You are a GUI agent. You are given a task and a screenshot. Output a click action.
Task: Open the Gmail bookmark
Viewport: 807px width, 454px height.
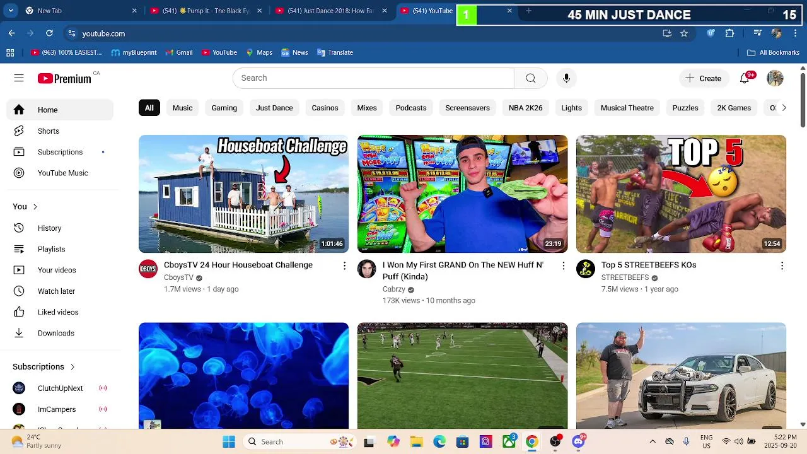pyautogui.click(x=178, y=52)
